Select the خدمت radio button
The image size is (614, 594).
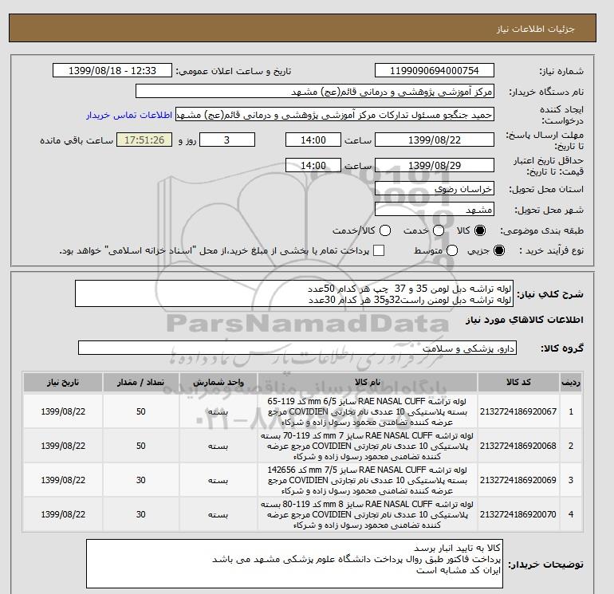tap(439, 230)
